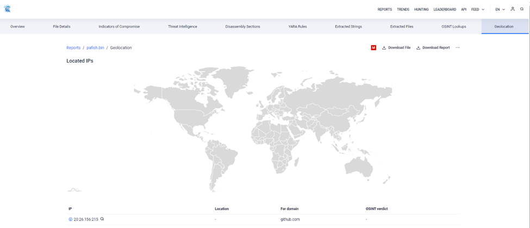
Task: Click the search magnifier in the top bar
Action: (x=522, y=9)
